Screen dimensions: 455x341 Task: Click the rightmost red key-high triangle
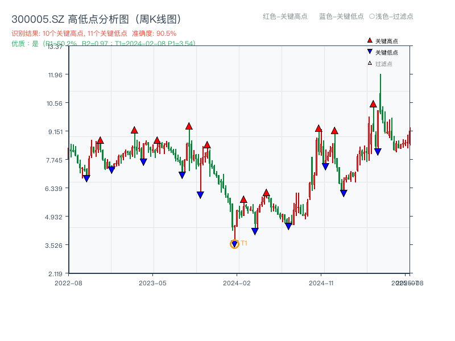(x=373, y=104)
